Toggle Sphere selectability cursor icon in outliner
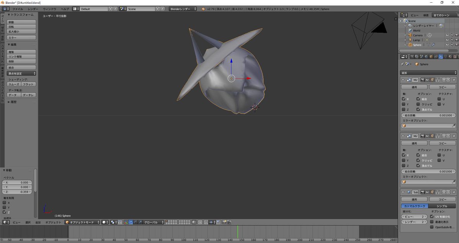Viewport: 459px width, 243px height. [452, 45]
